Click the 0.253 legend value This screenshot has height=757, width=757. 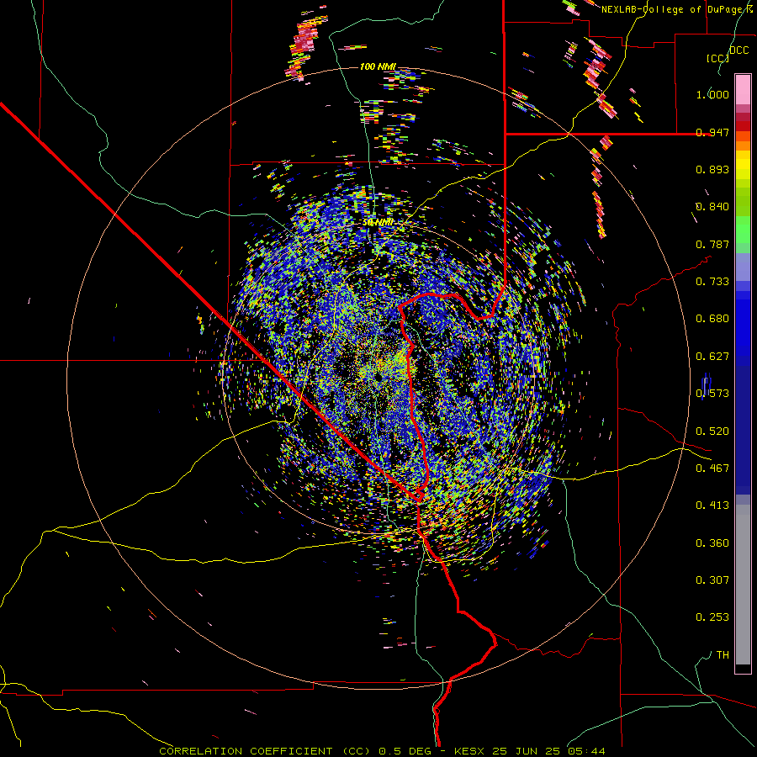(x=712, y=617)
